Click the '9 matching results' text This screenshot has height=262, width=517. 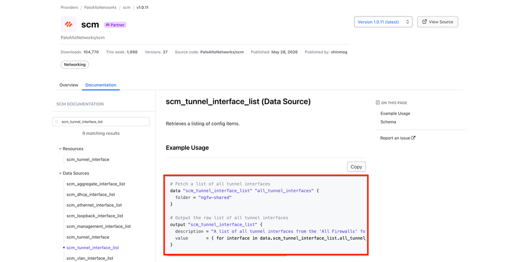[x=101, y=133]
